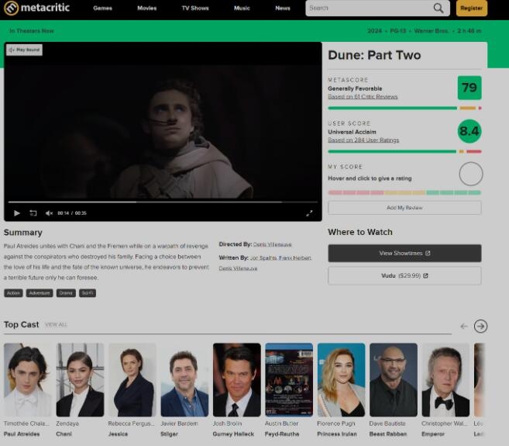
Task: Click the 'Princess Irulan' character name
Action: [337, 434]
